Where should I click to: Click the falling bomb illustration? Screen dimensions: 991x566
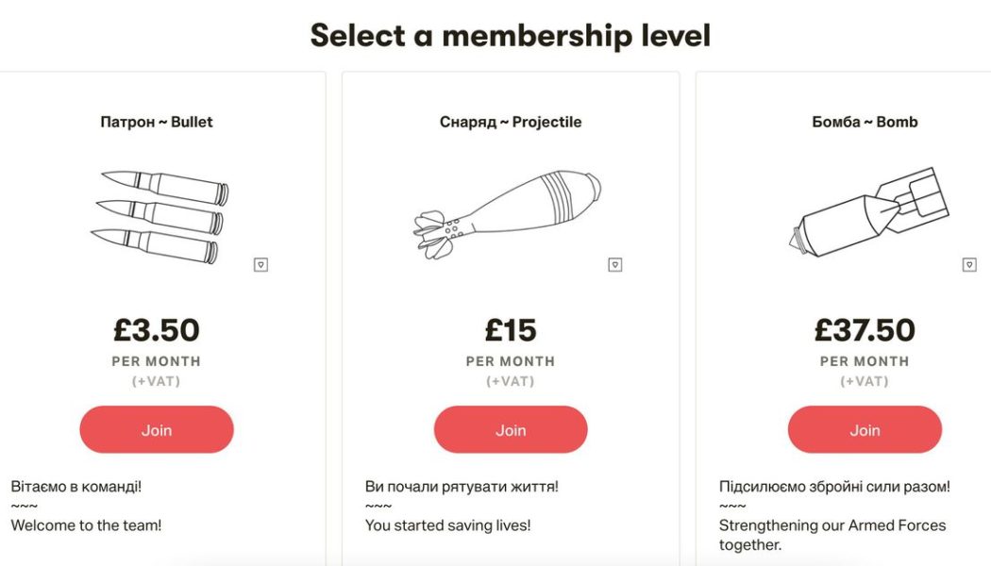(x=864, y=208)
